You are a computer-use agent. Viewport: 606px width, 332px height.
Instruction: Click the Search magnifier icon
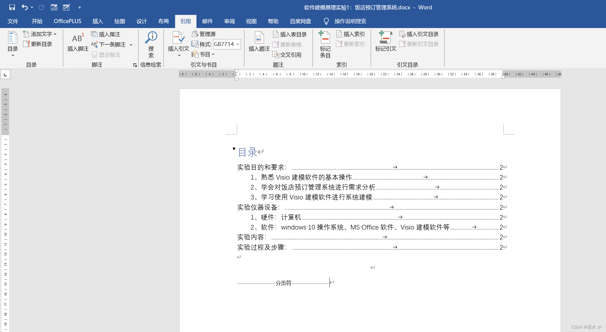tap(151, 37)
